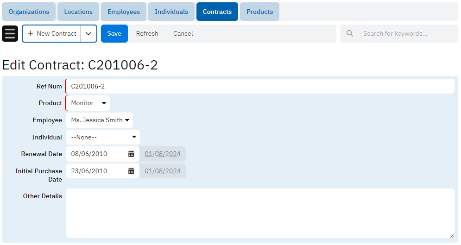This screenshot has height=245, width=461.
Task: Click the search magnifier icon
Action: click(350, 33)
